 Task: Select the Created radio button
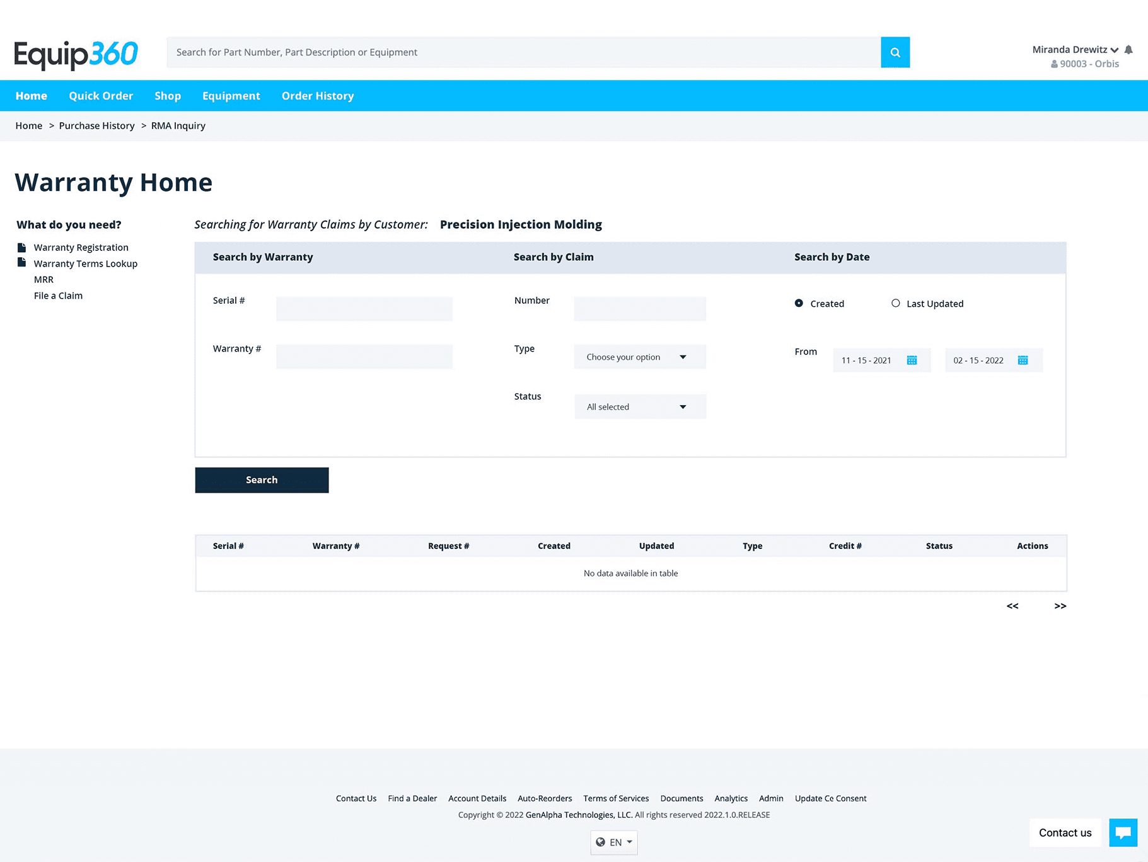[x=799, y=303]
